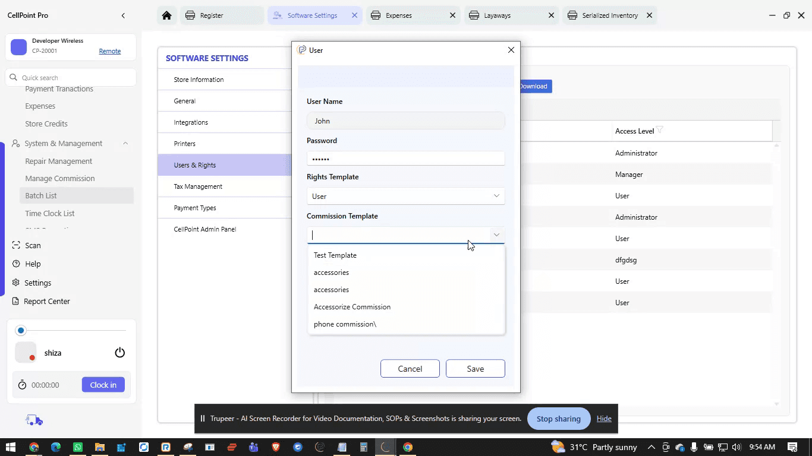Show hidden system tray icons
The height and width of the screenshot is (456, 812).
[x=652, y=447]
